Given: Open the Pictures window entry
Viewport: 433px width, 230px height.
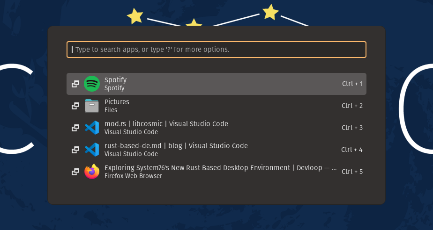Looking at the screenshot, I should coord(117,102).
